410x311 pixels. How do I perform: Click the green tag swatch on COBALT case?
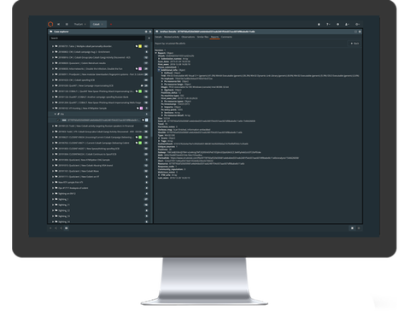pos(140,91)
